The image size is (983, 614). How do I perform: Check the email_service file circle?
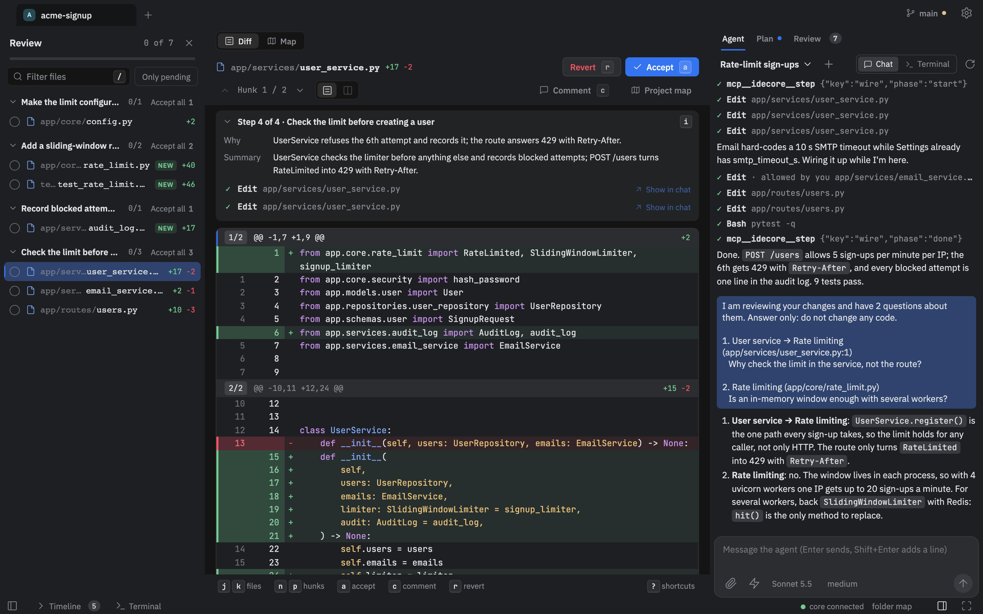click(15, 291)
